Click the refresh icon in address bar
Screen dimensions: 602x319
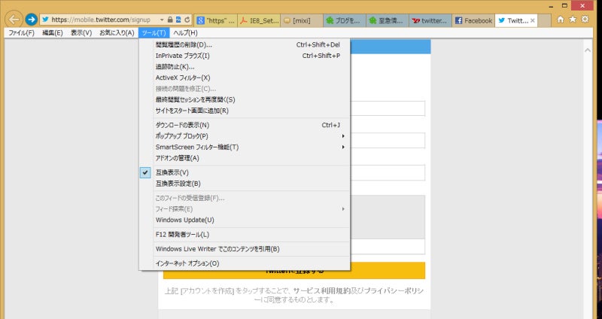click(187, 20)
